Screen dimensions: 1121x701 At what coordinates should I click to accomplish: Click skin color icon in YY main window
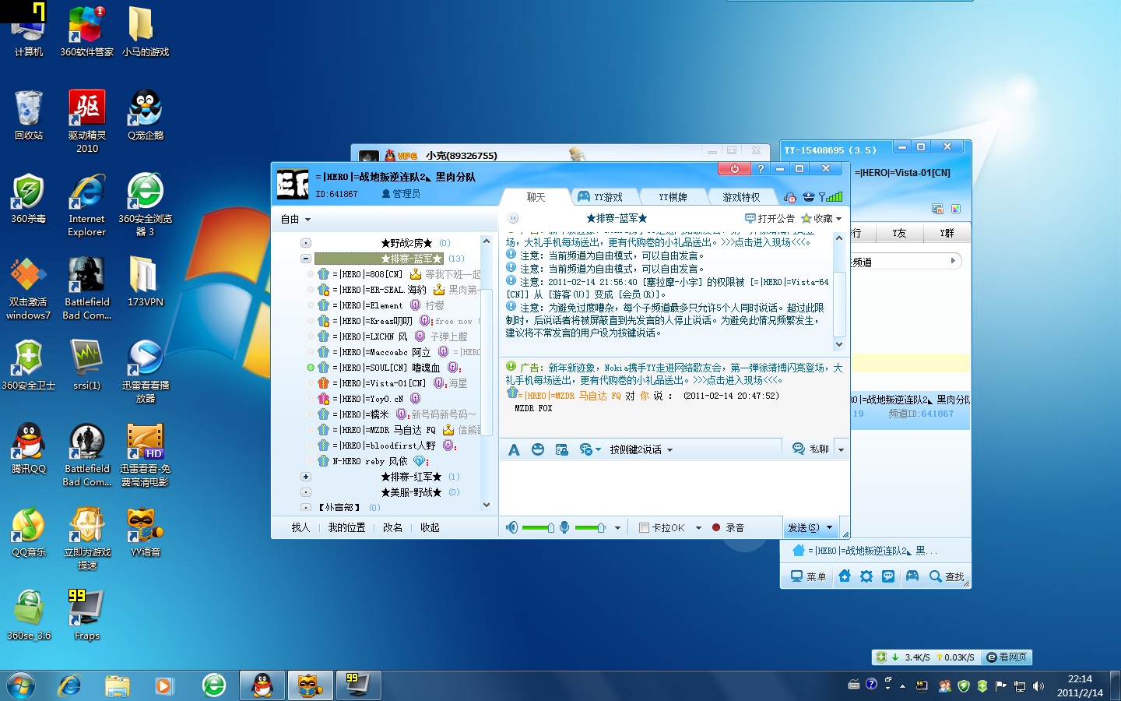(x=955, y=209)
